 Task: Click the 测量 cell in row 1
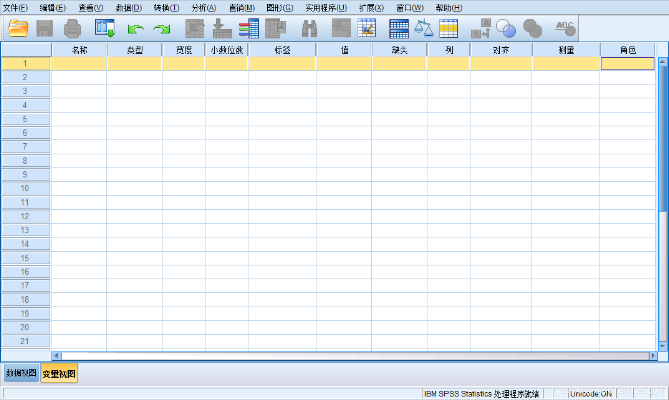[x=566, y=64]
